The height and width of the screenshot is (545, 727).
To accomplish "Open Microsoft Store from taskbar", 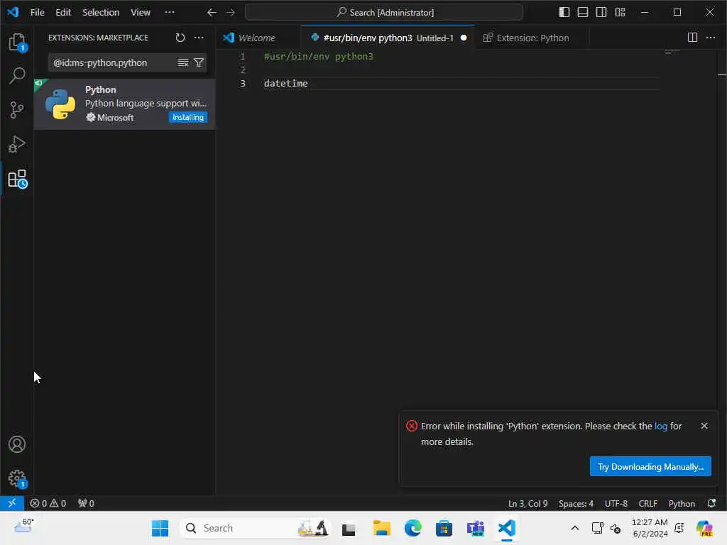I will click(x=444, y=528).
